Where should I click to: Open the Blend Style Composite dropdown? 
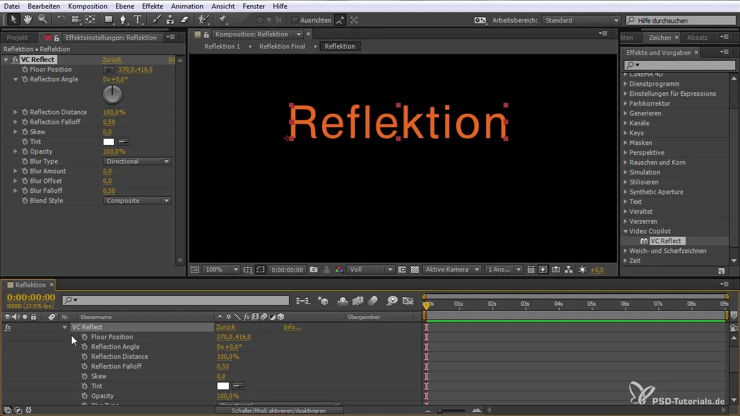138,200
